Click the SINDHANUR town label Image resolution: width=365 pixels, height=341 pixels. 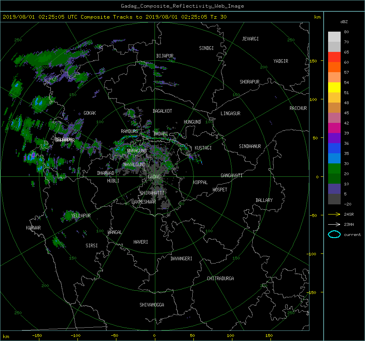[250, 146]
